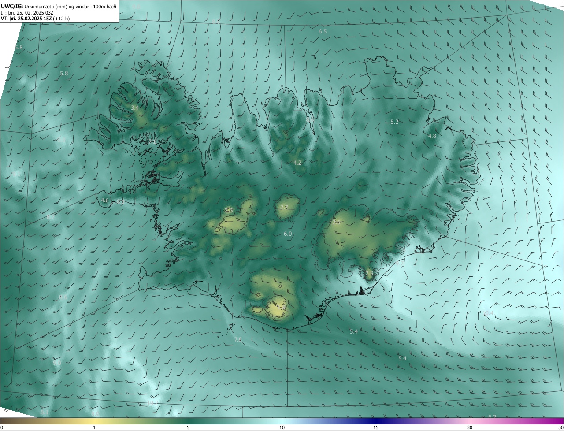
Task: Select the 6.2 value above the colorbar
Action: tap(492, 416)
